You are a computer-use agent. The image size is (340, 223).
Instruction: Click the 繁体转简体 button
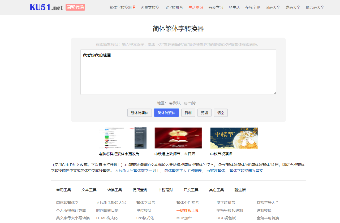coord(140,113)
